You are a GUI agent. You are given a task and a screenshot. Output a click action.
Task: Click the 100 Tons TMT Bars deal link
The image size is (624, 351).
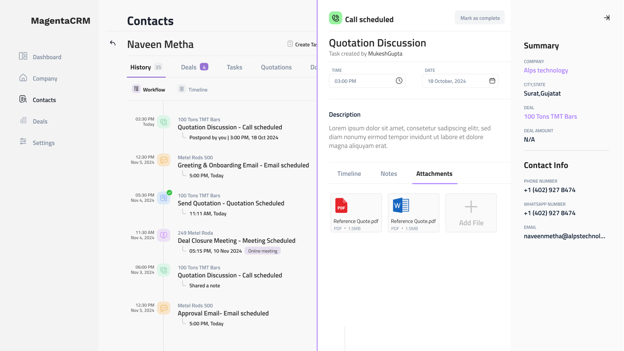[550, 117]
